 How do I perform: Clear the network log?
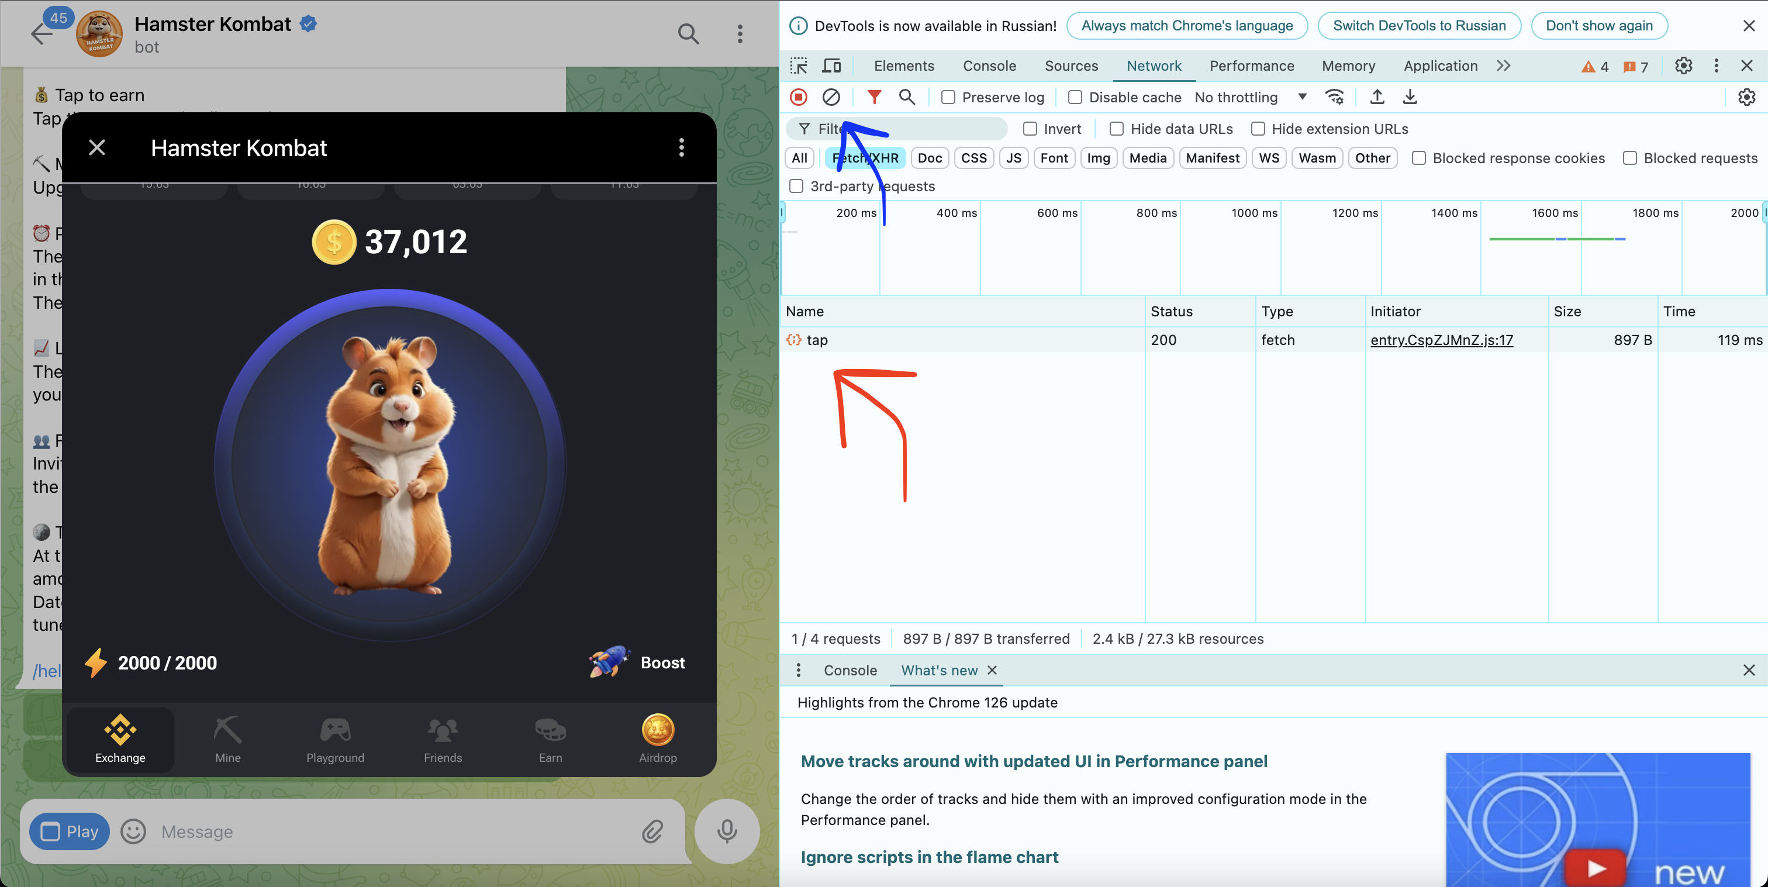(x=831, y=97)
